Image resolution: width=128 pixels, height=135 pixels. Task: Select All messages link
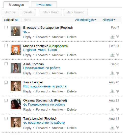(x=17, y=20)
